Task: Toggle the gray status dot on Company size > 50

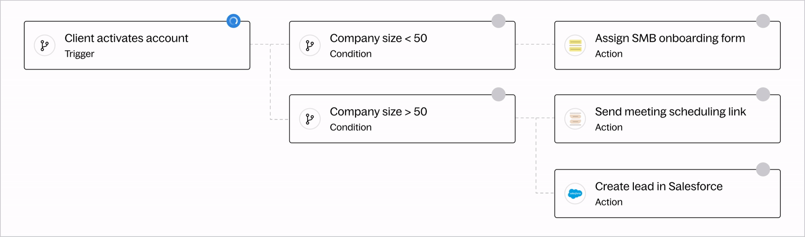Action: click(498, 94)
